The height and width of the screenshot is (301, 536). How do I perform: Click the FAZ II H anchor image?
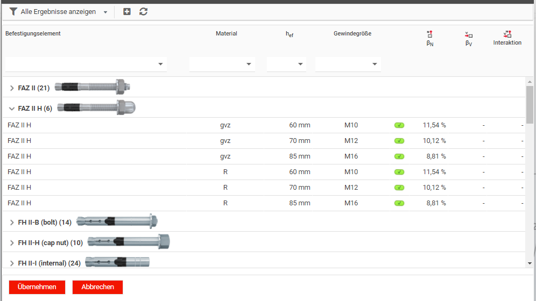pos(96,107)
